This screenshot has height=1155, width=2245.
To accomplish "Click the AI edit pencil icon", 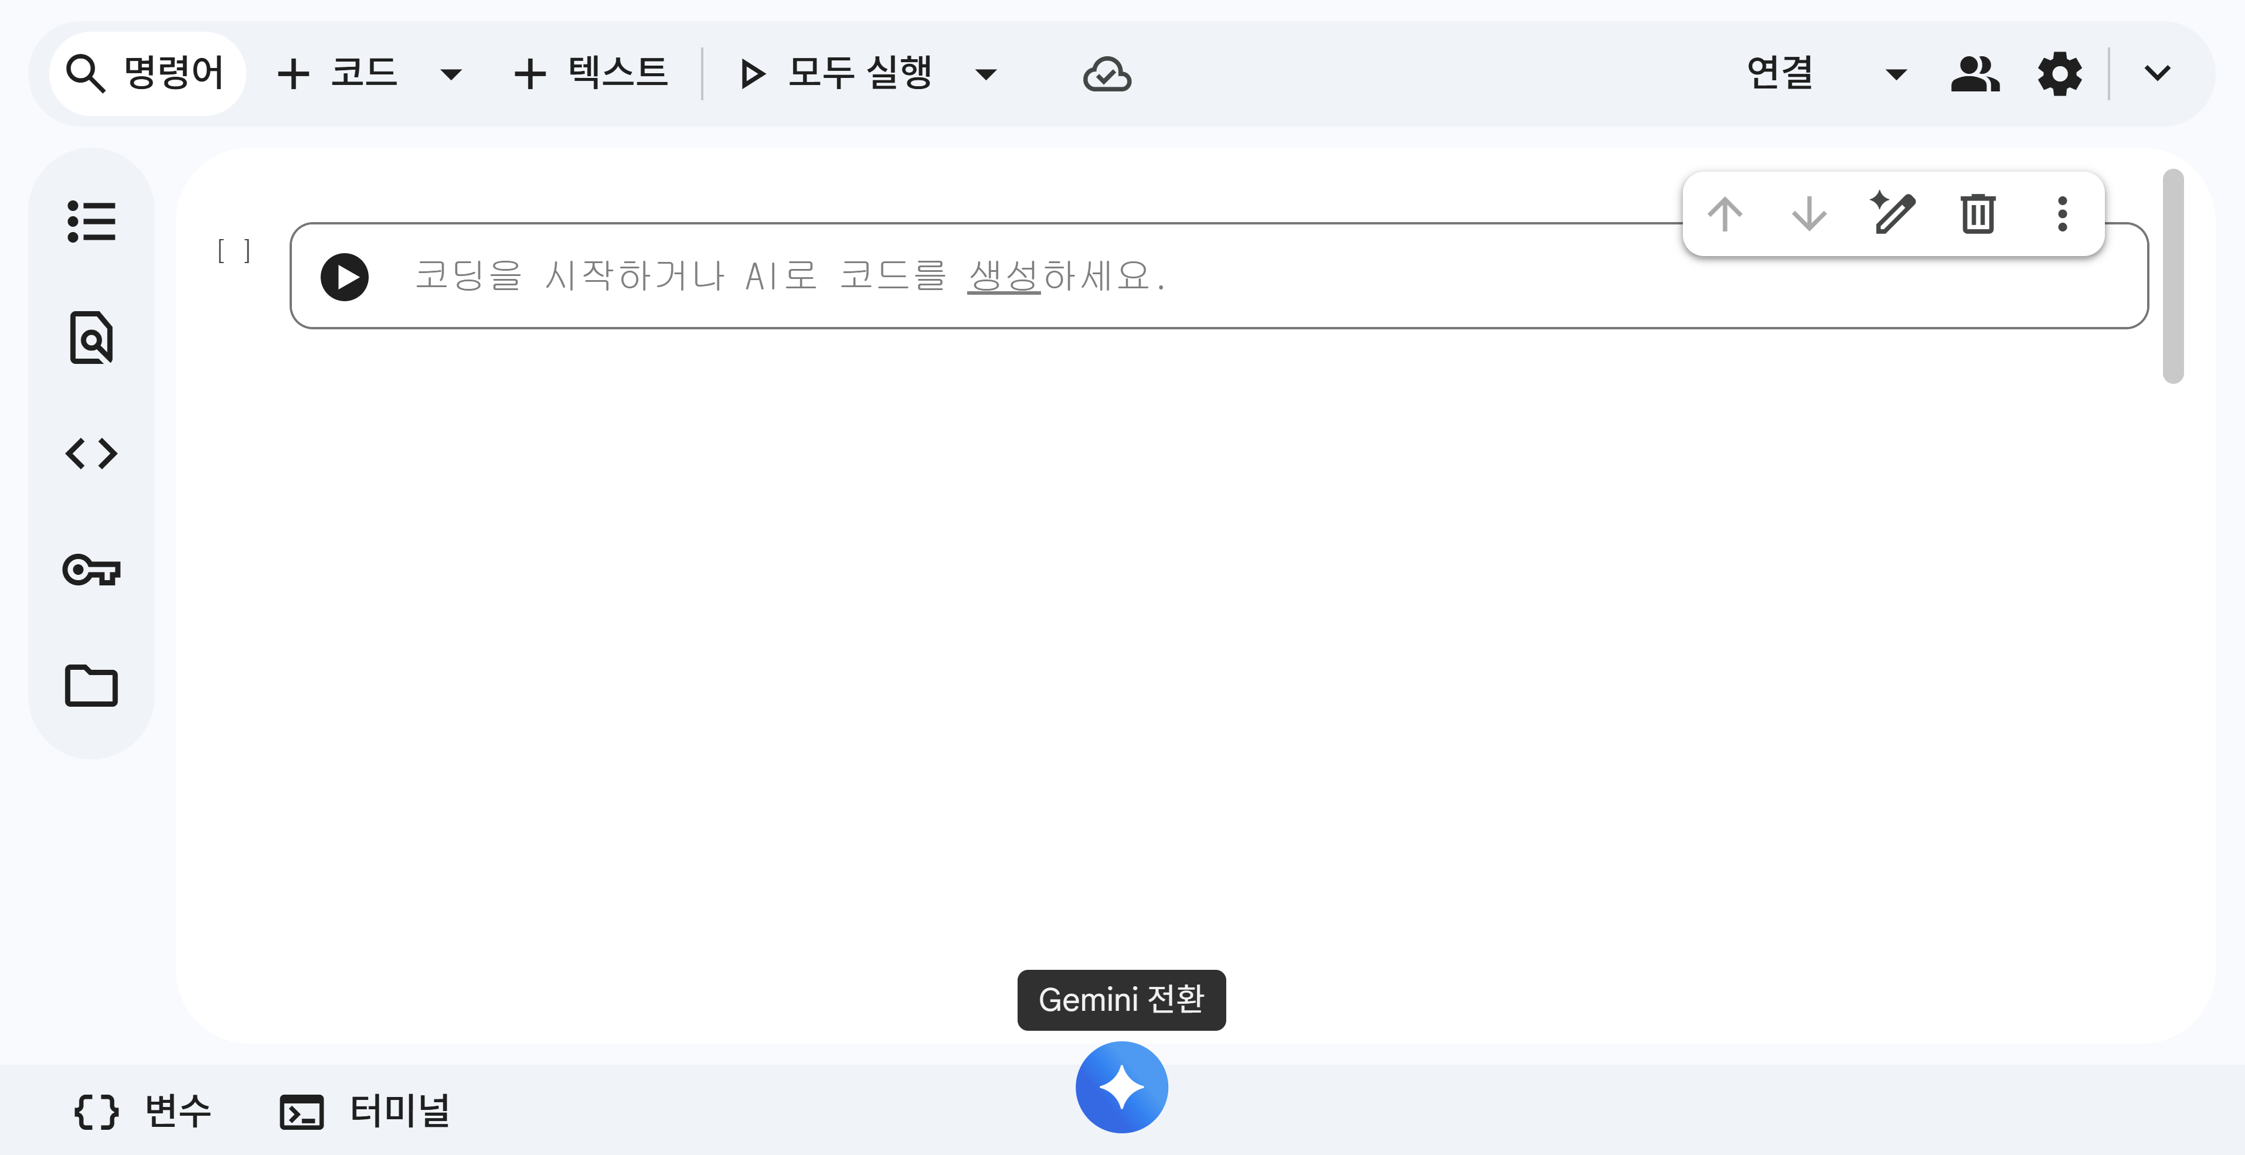I will (x=1893, y=213).
